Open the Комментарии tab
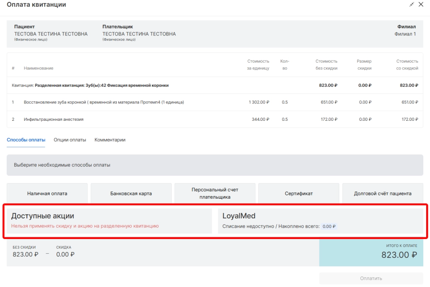The image size is (430, 287). coord(110,140)
